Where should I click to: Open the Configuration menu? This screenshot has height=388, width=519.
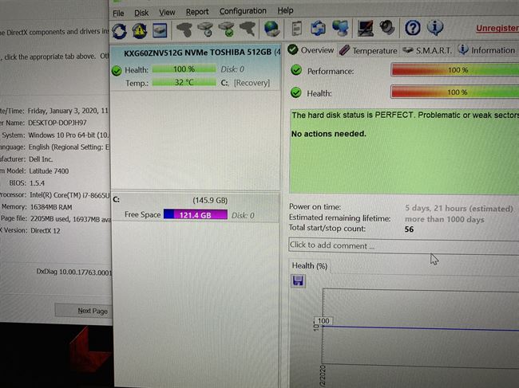[243, 11]
